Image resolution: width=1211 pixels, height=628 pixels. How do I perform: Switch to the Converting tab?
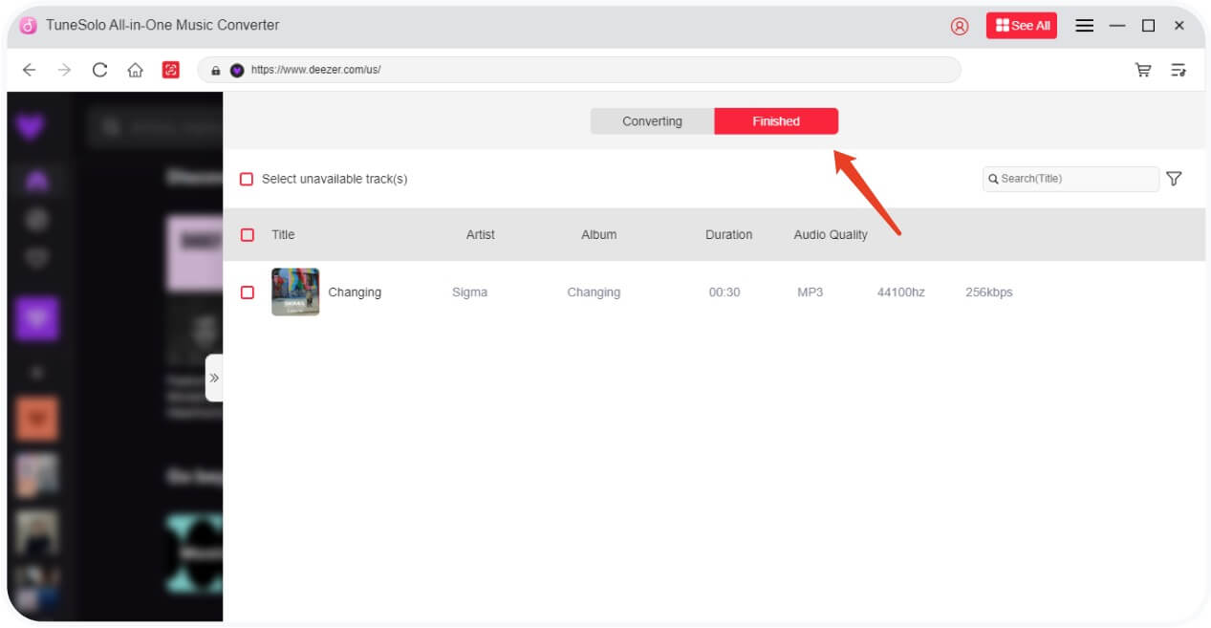click(x=652, y=121)
